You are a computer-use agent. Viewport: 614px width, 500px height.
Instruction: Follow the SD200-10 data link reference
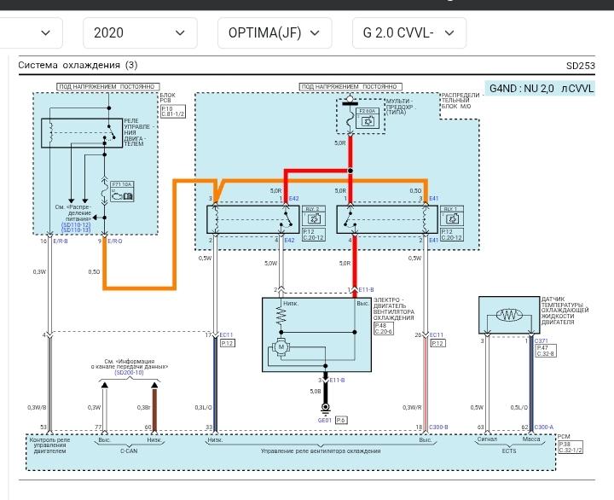(x=130, y=373)
